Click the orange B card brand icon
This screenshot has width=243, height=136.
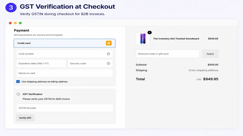(109, 43)
